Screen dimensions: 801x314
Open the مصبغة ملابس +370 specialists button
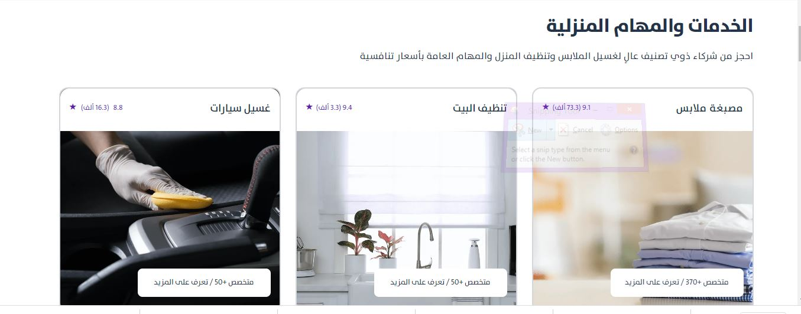pos(677,283)
